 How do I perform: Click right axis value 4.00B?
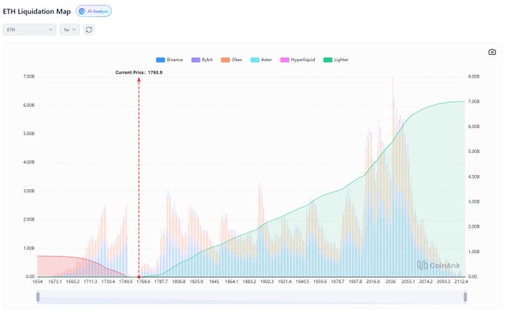[x=474, y=177]
